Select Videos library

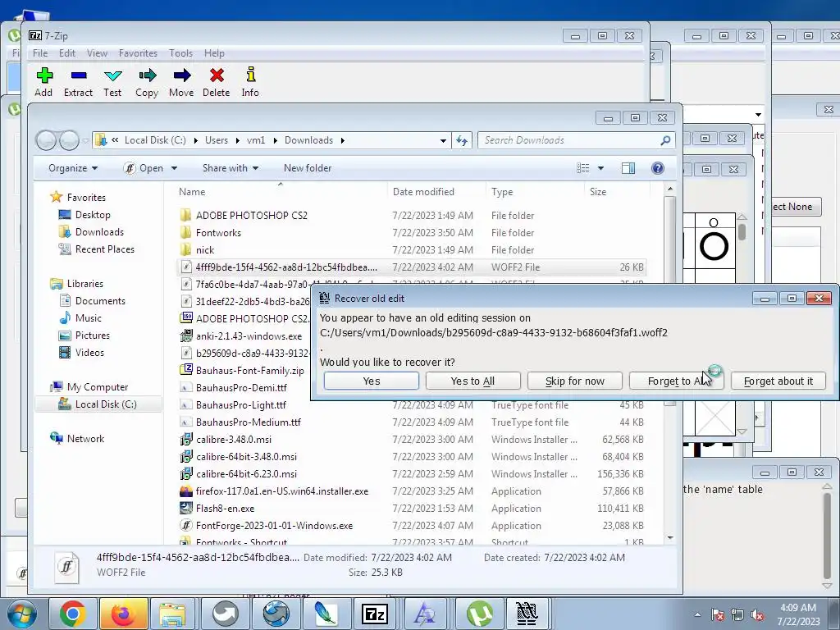coord(89,352)
